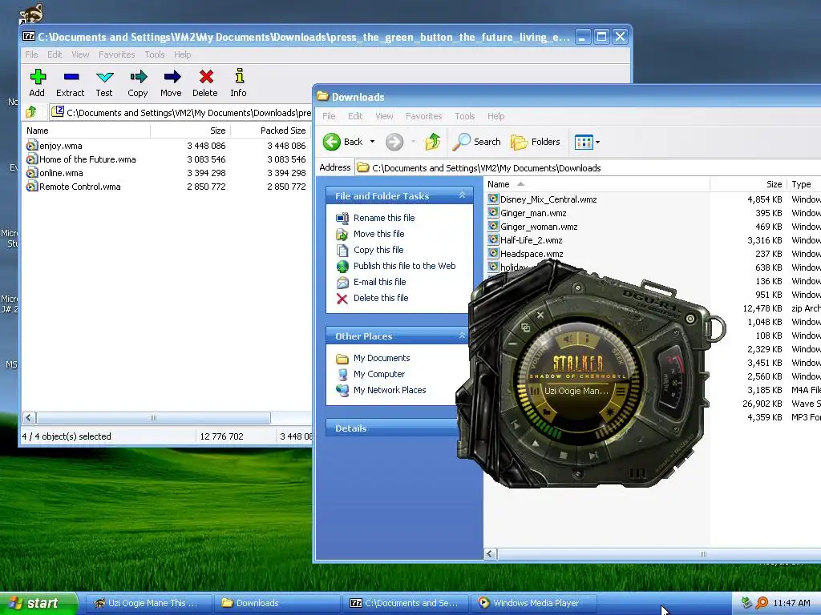Click the 7-Zip path field
Viewport: 821px width, 615px height.
pyautogui.click(x=180, y=112)
